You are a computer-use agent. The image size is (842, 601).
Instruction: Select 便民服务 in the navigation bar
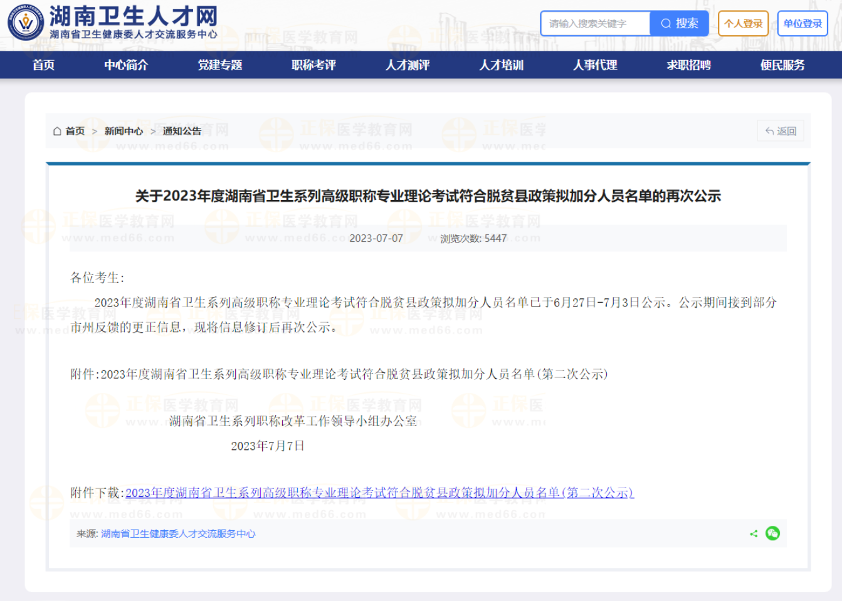click(782, 65)
